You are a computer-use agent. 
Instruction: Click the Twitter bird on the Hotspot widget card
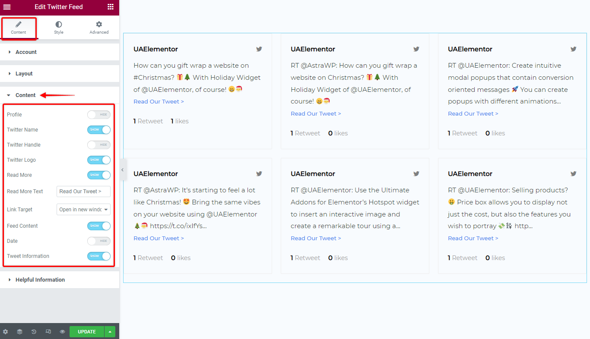click(416, 174)
